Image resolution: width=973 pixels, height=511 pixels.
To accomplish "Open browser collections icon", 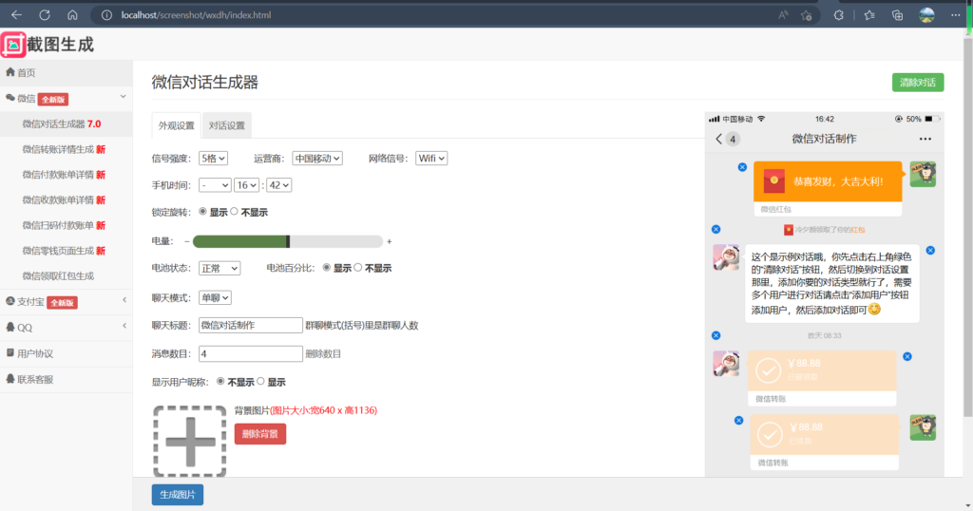I will (897, 15).
